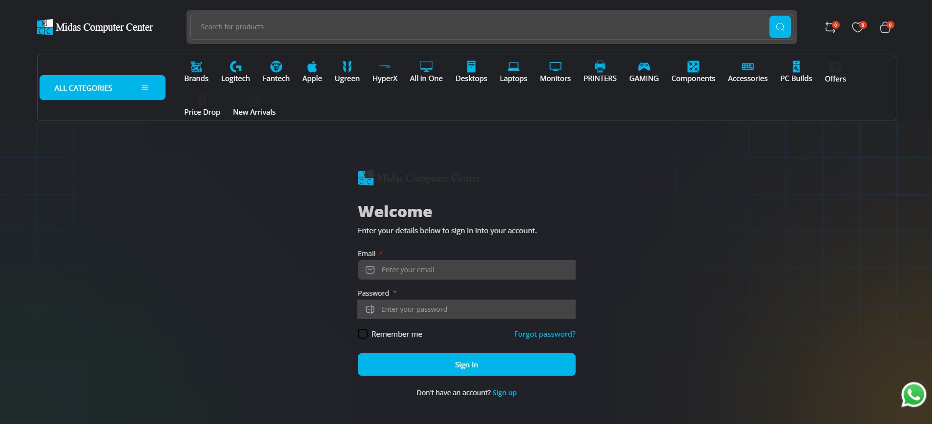Enable the Remember me checkbox
The width and height of the screenshot is (932, 424).
click(x=363, y=334)
